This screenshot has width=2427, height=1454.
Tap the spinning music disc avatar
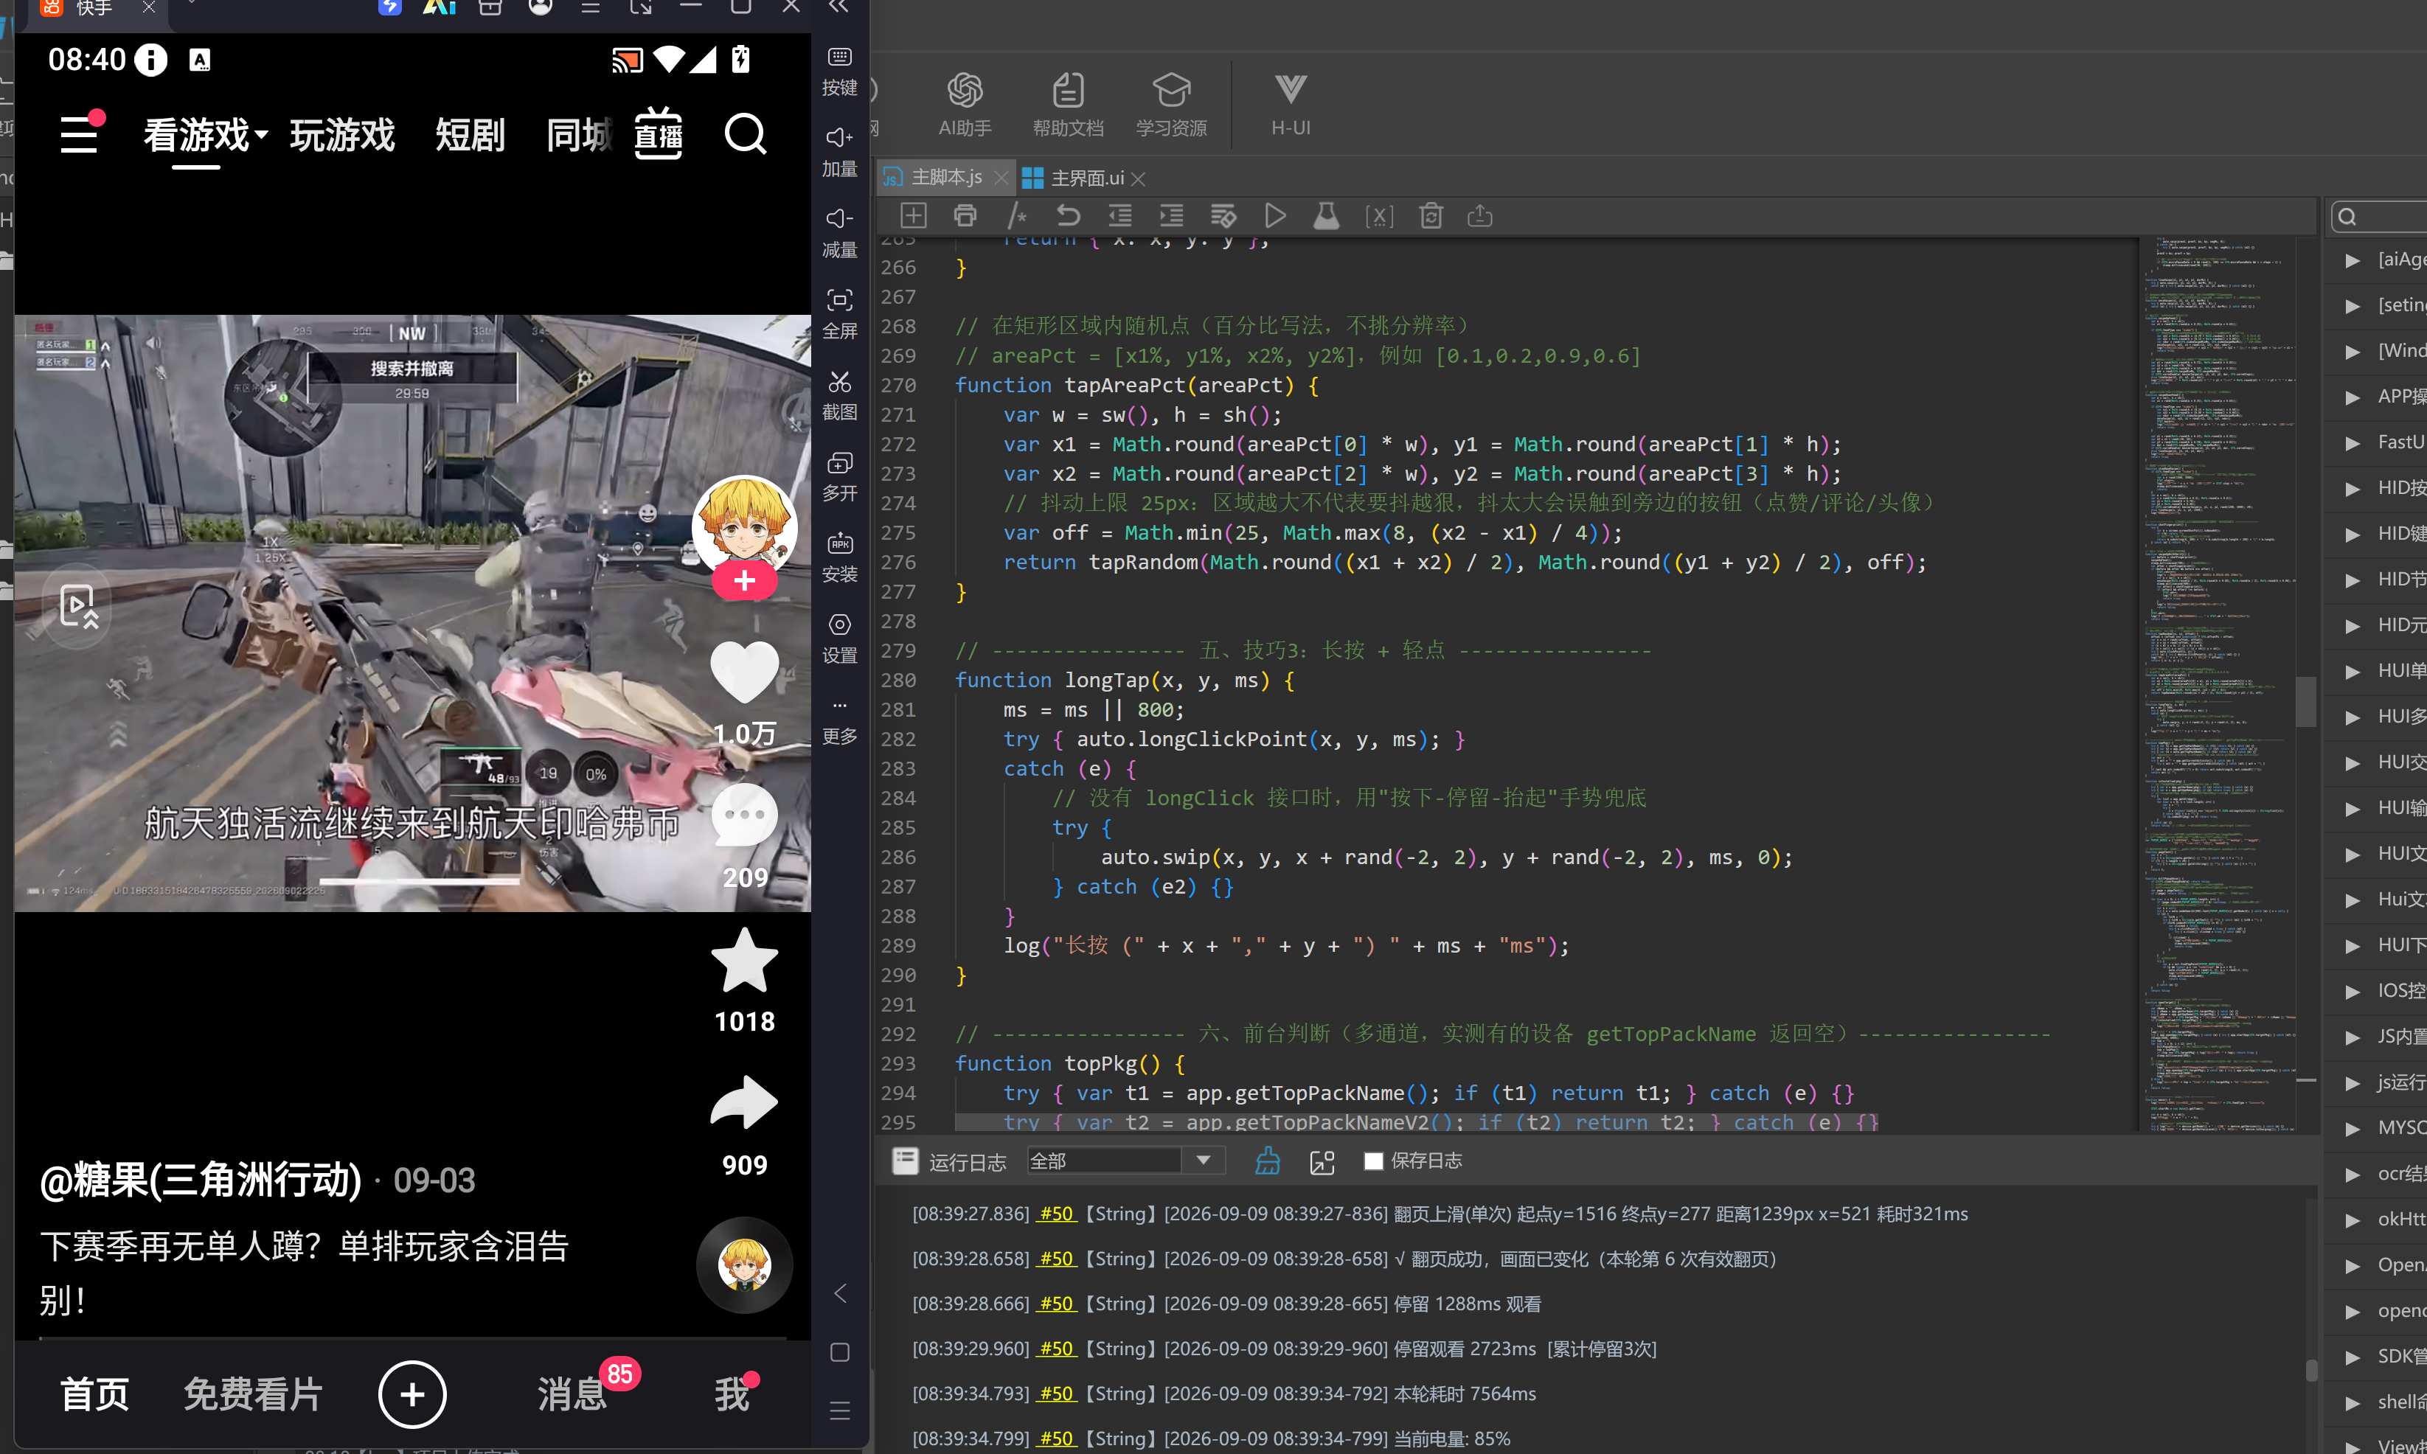745,1264
